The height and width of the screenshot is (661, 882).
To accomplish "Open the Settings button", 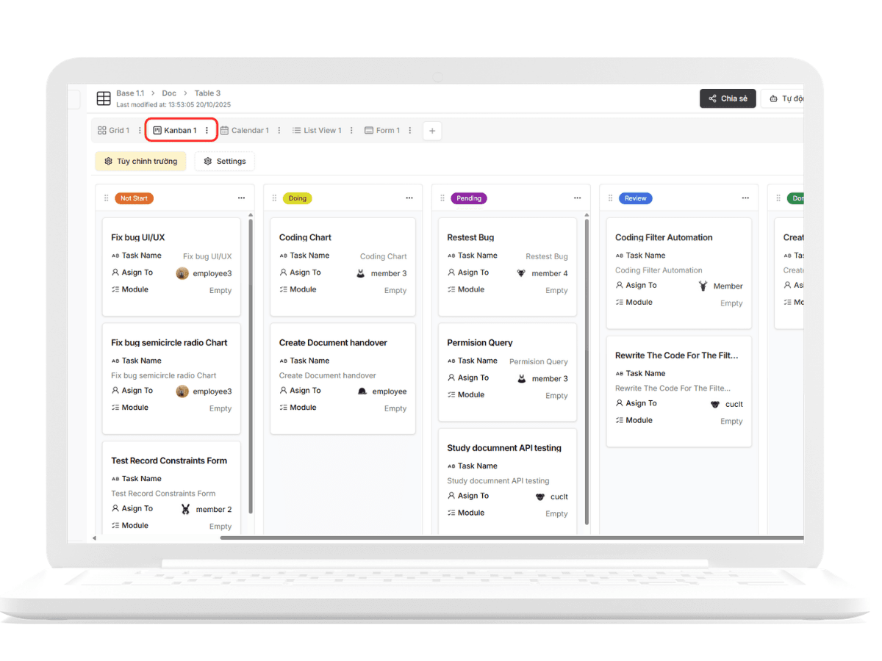I will [224, 162].
